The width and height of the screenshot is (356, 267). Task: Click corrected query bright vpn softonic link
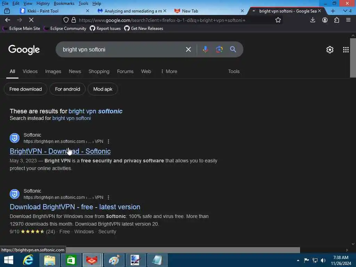tap(95, 111)
